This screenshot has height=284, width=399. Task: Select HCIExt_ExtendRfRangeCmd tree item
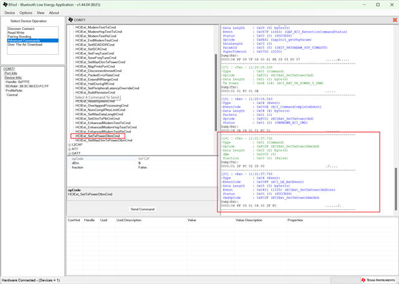[97, 79]
